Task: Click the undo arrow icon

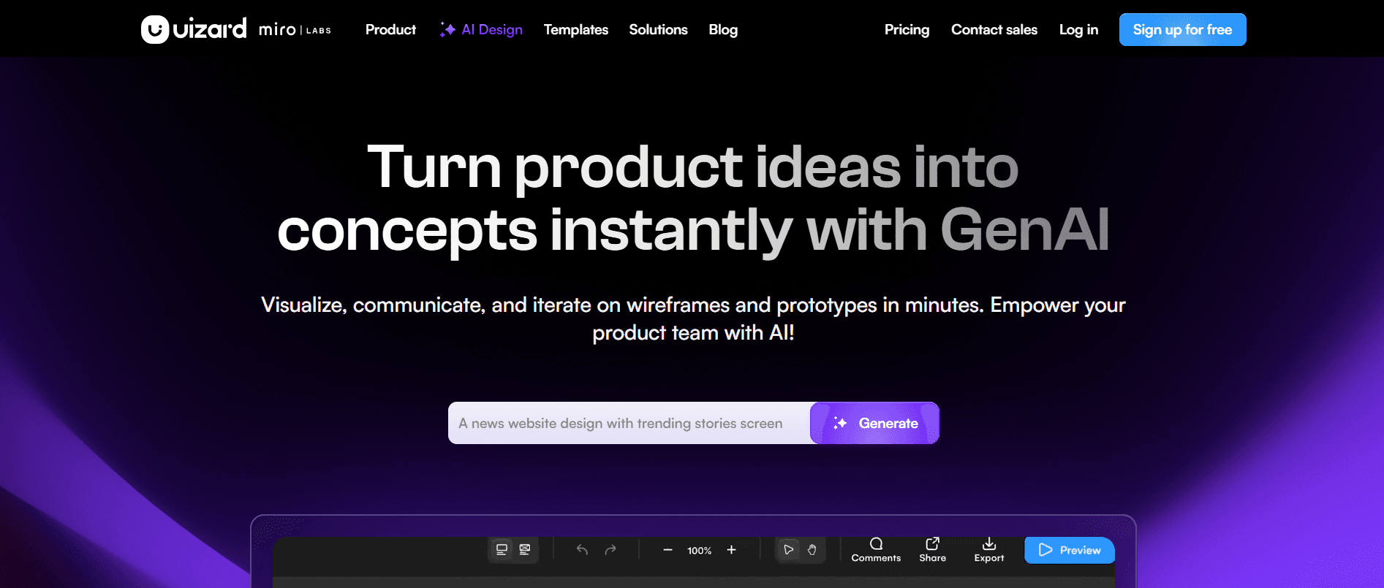Action: tap(582, 550)
